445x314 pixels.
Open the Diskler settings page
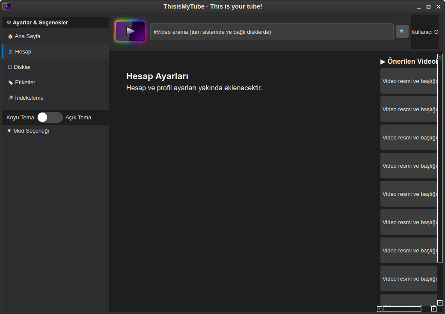(x=22, y=67)
